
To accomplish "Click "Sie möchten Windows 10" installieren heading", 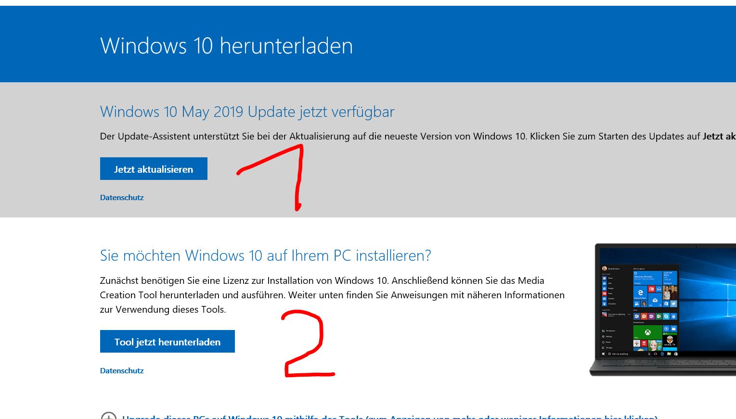I will tap(265, 255).
